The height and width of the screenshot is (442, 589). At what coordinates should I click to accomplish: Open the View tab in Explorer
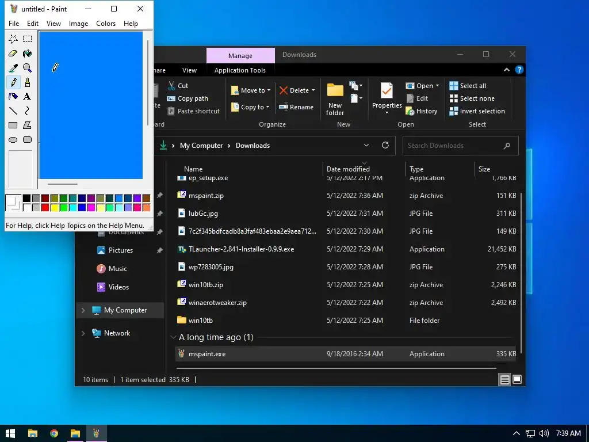[189, 70]
